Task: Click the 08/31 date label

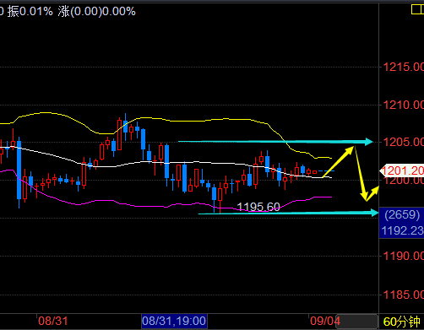Action: [53, 321]
